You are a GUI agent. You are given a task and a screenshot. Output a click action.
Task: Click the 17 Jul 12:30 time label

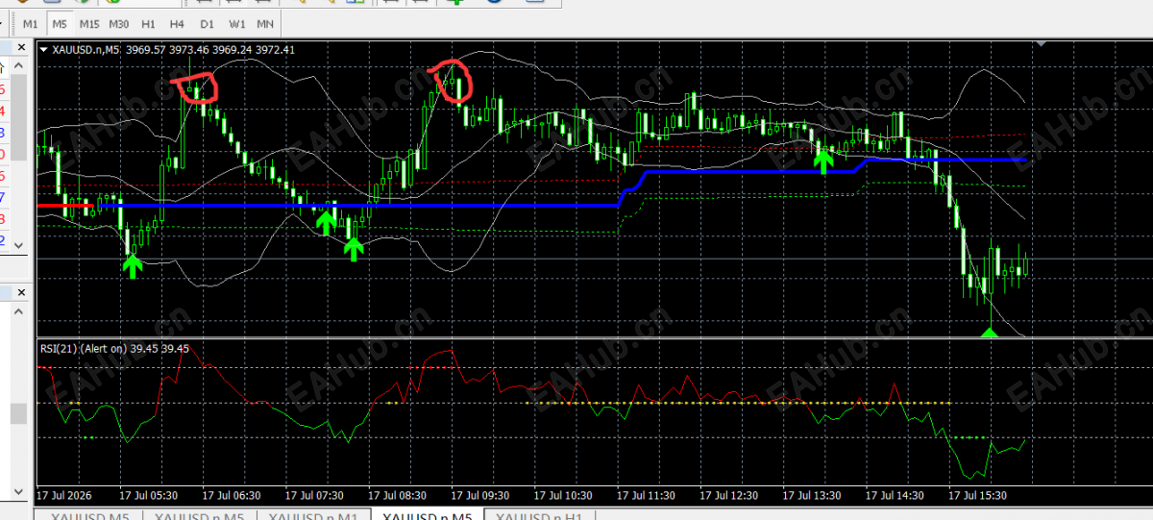click(729, 495)
